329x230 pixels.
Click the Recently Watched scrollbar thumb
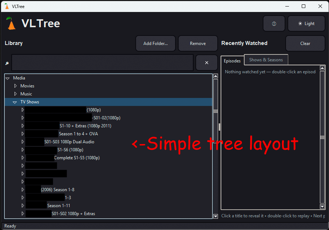click(322, 137)
